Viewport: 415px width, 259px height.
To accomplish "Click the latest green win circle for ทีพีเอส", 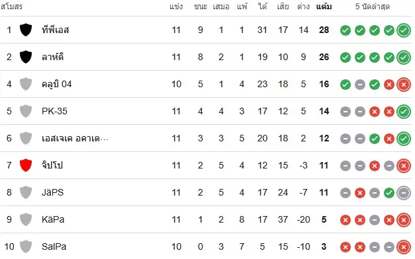I will click(x=404, y=30).
